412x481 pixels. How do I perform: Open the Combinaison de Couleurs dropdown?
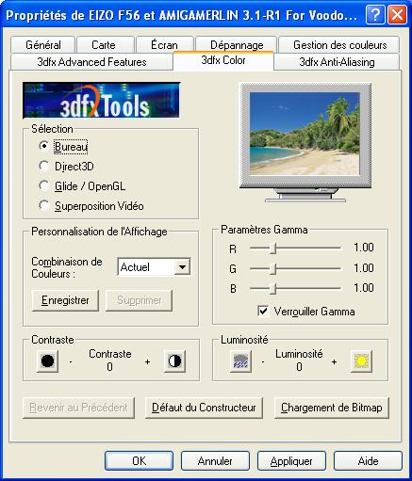(182, 267)
